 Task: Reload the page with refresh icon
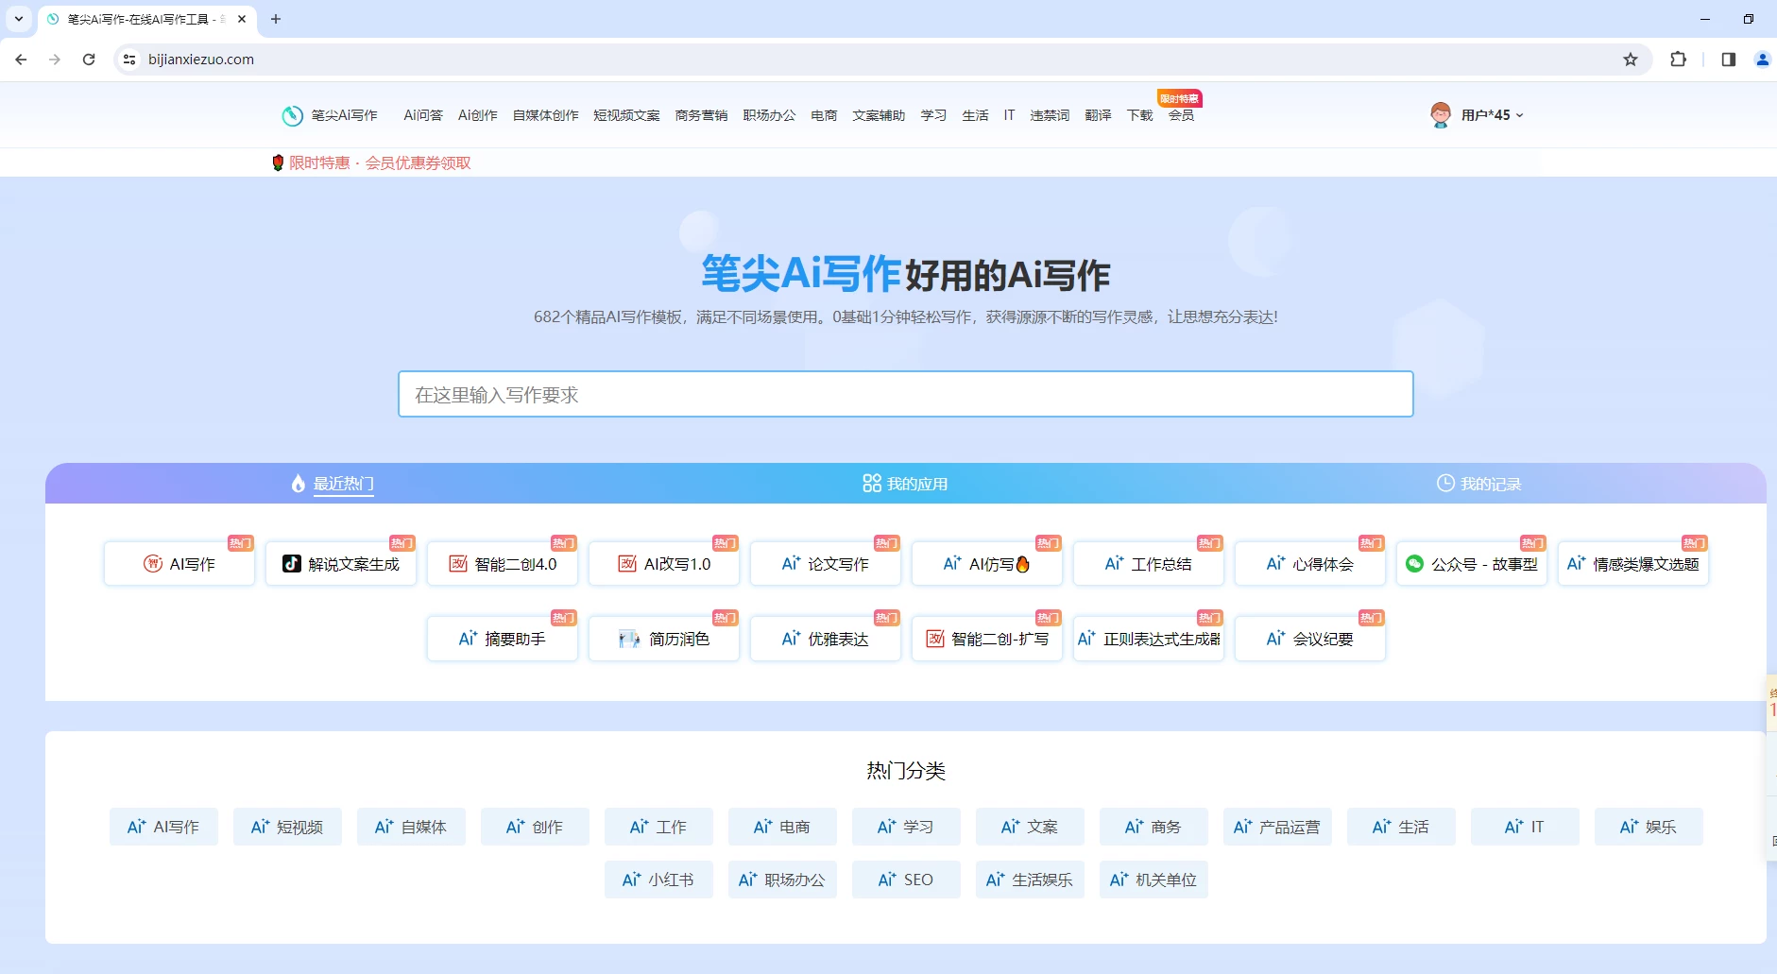coord(89,60)
